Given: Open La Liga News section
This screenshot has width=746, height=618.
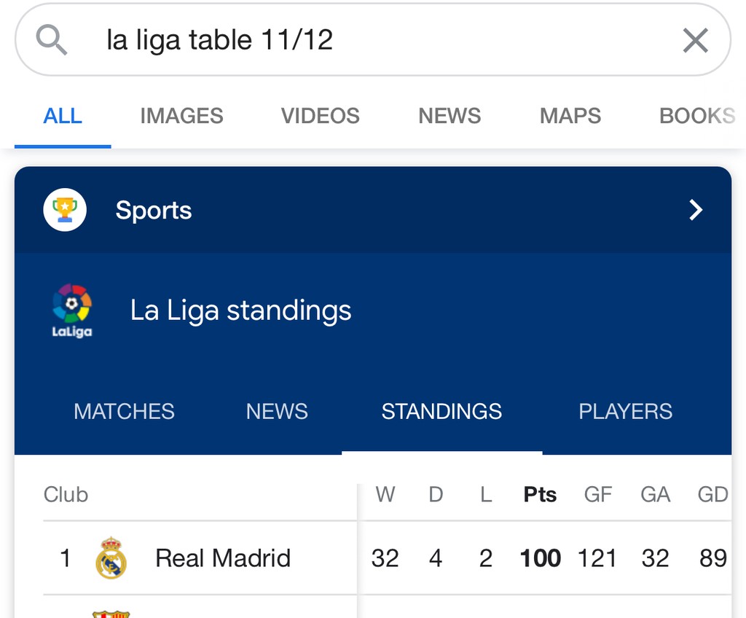Looking at the screenshot, I should (277, 411).
